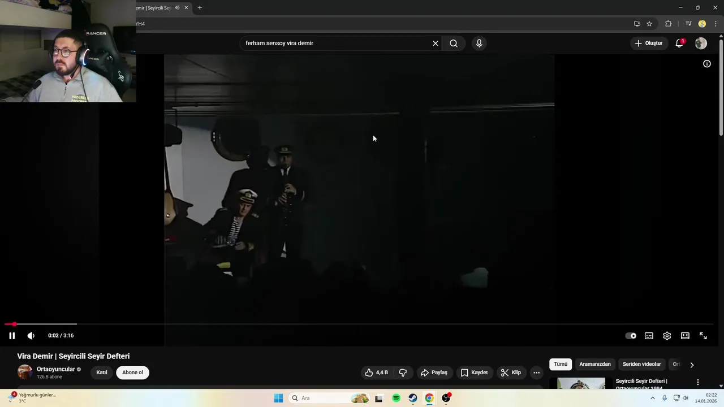Open the video info card icon
Viewport: 724px width, 407px height.
pos(707,64)
